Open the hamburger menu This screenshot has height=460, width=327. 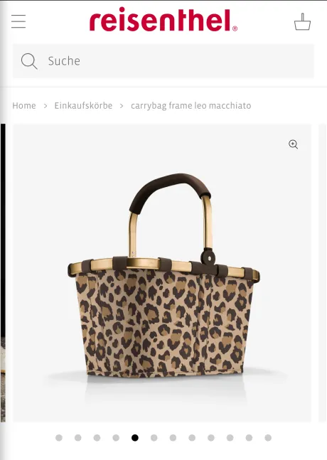point(18,21)
